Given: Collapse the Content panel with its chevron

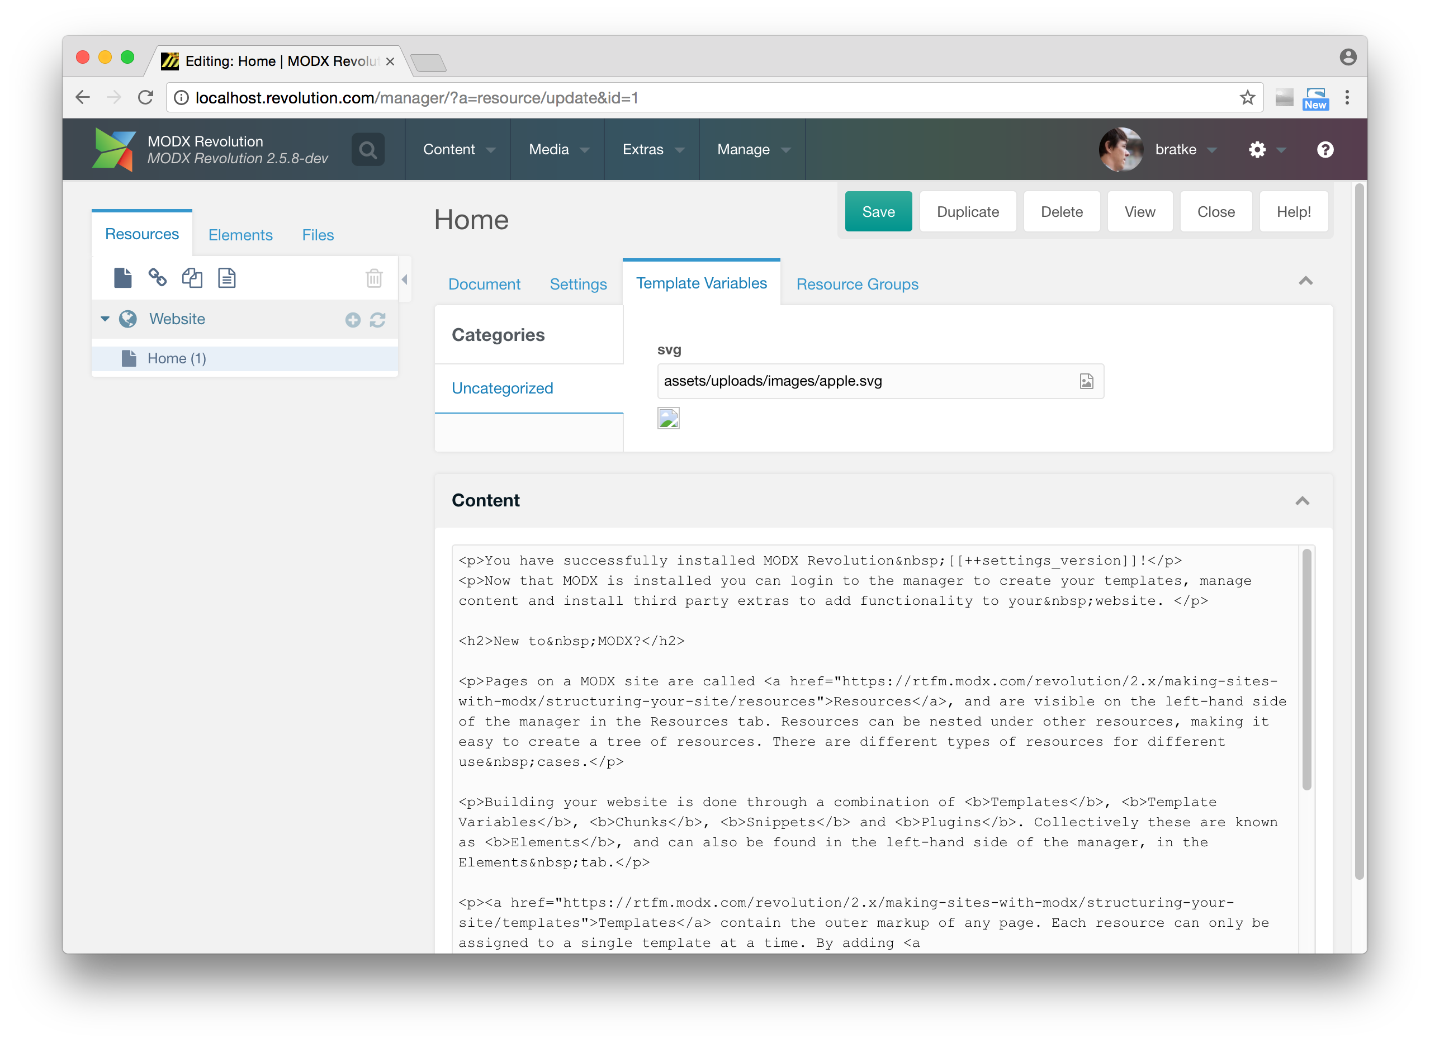Looking at the screenshot, I should [1302, 501].
